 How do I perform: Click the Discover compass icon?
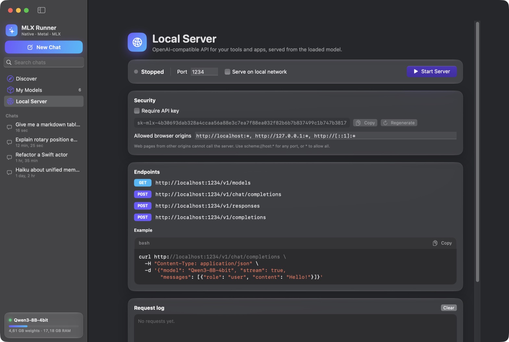pyautogui.click(x=10, y=79)
